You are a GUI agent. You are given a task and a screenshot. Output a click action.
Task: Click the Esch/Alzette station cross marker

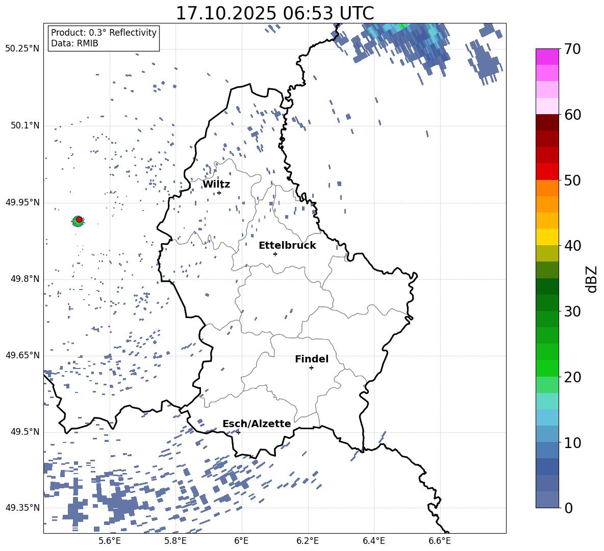coord(238,432)
